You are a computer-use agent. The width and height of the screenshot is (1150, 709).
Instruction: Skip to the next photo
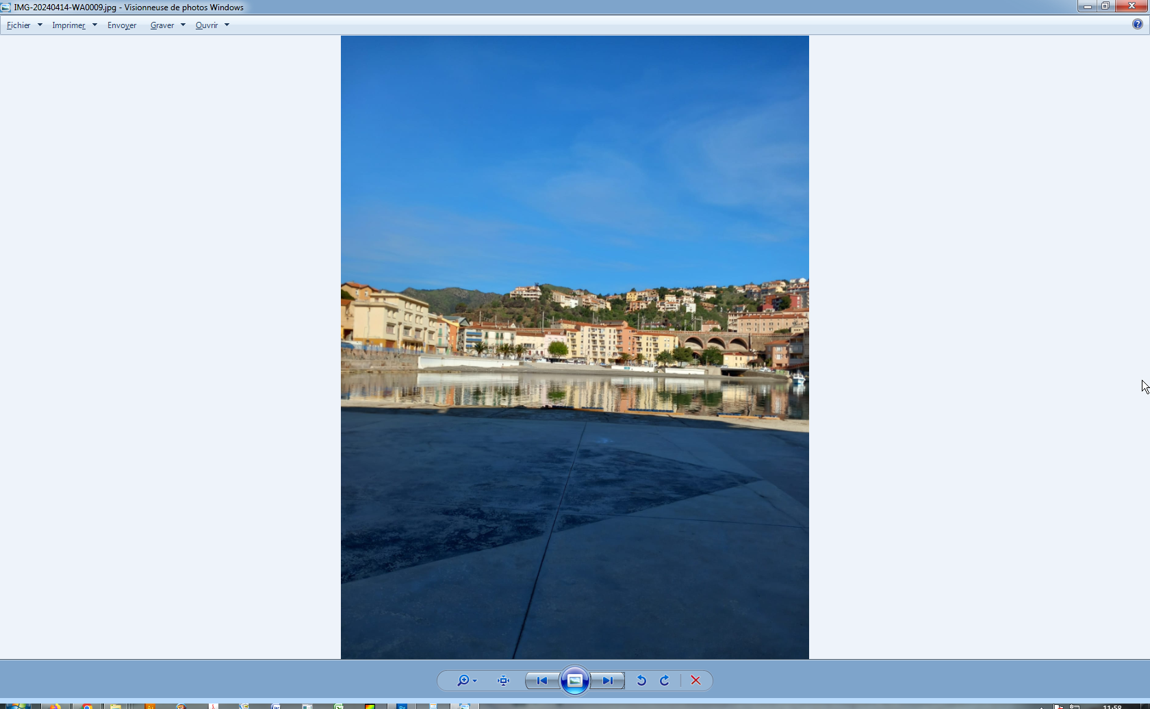coord(608,680)
